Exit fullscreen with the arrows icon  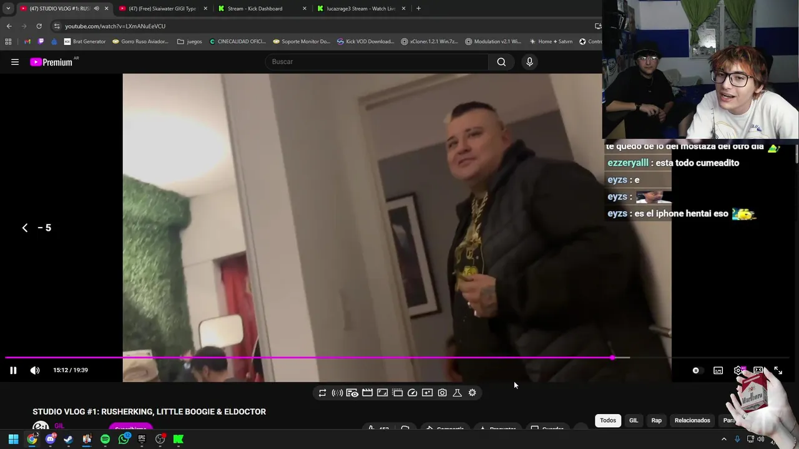coord(778,370)
